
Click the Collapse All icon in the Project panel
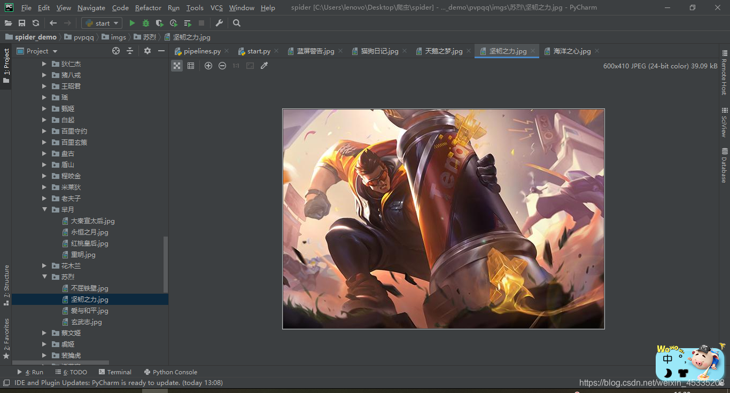(x=130, y=51)
